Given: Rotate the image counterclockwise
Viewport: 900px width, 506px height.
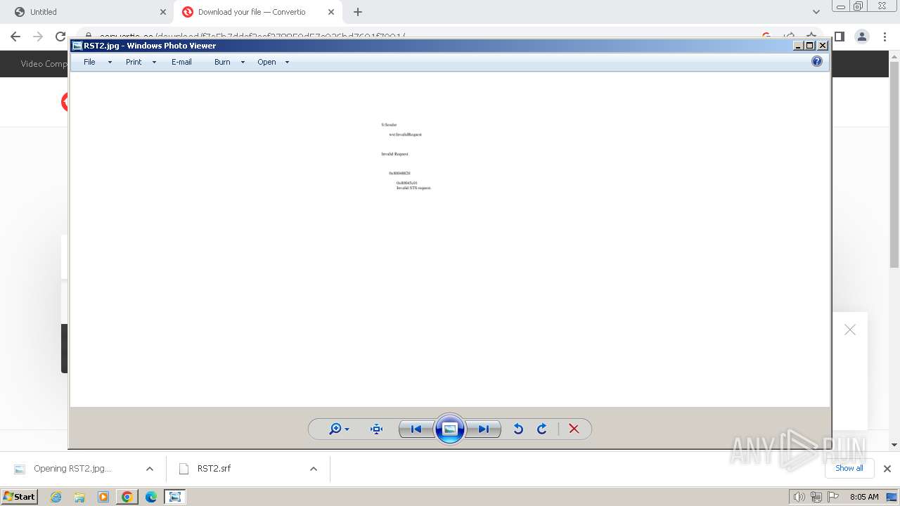Looking at the screenshot, I should point(518,429).
